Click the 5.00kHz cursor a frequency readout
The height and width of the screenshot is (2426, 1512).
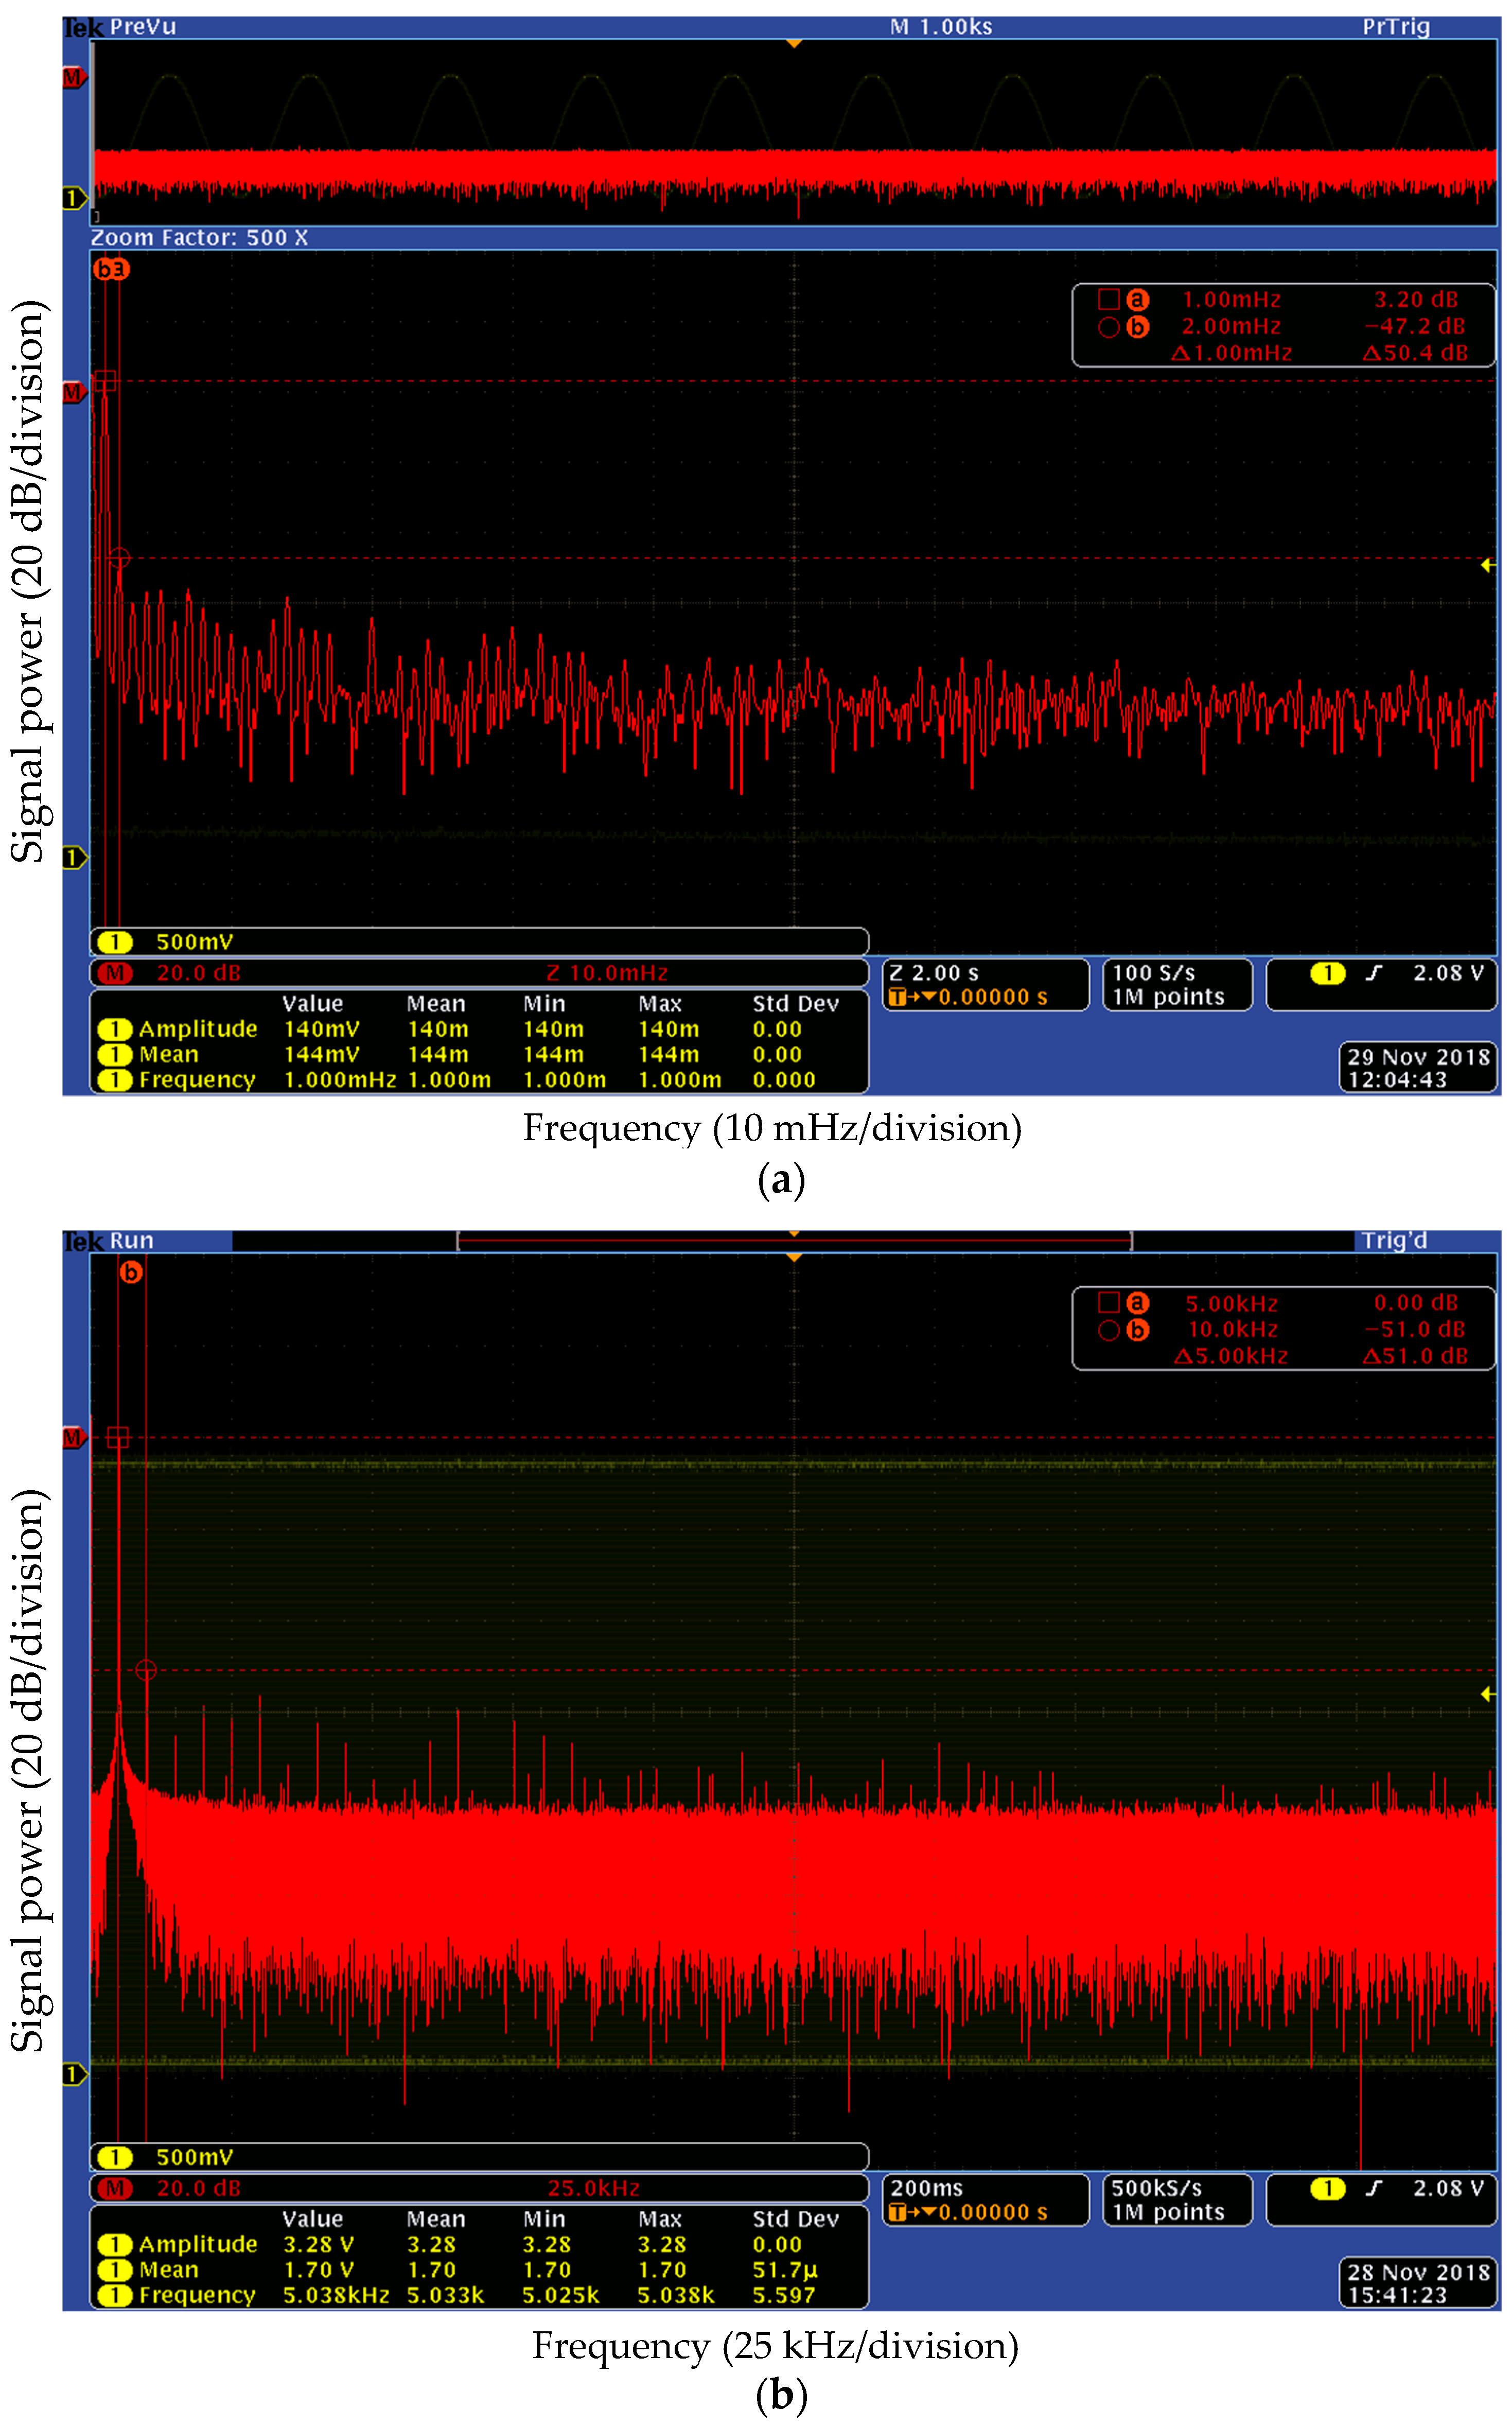click(1232, 1303)
